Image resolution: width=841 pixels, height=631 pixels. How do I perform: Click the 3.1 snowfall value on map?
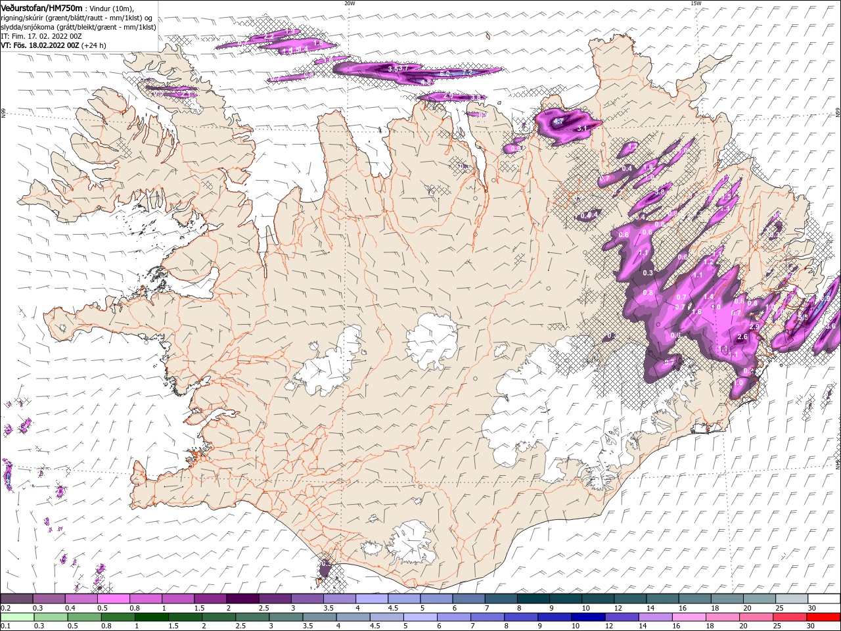point(581,128)
